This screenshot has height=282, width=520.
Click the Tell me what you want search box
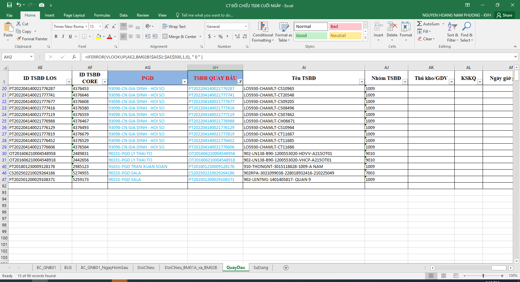point(207,15)
